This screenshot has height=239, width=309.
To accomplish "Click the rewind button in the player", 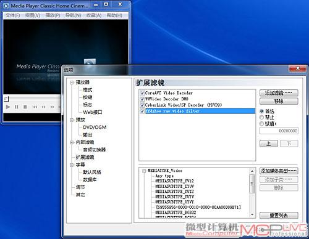I will coord(43,107).
